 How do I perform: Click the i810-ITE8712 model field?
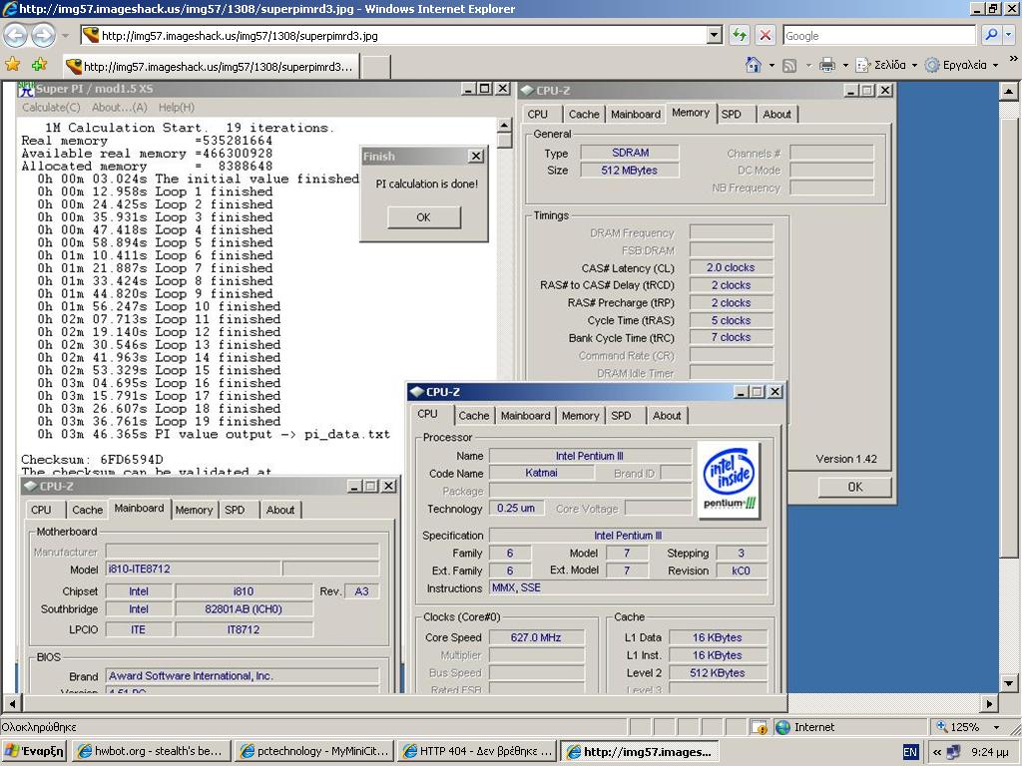[193, 570]
